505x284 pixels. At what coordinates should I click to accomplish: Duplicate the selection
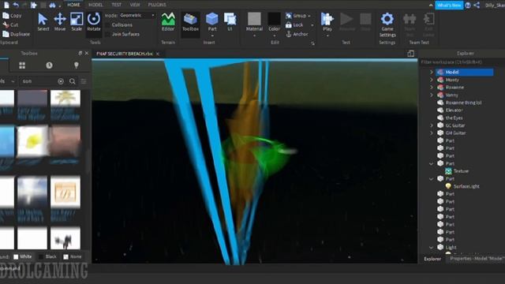pyautogui.click(x=16, y=34)
